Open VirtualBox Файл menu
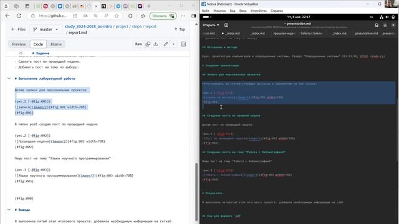 point(206,11)
